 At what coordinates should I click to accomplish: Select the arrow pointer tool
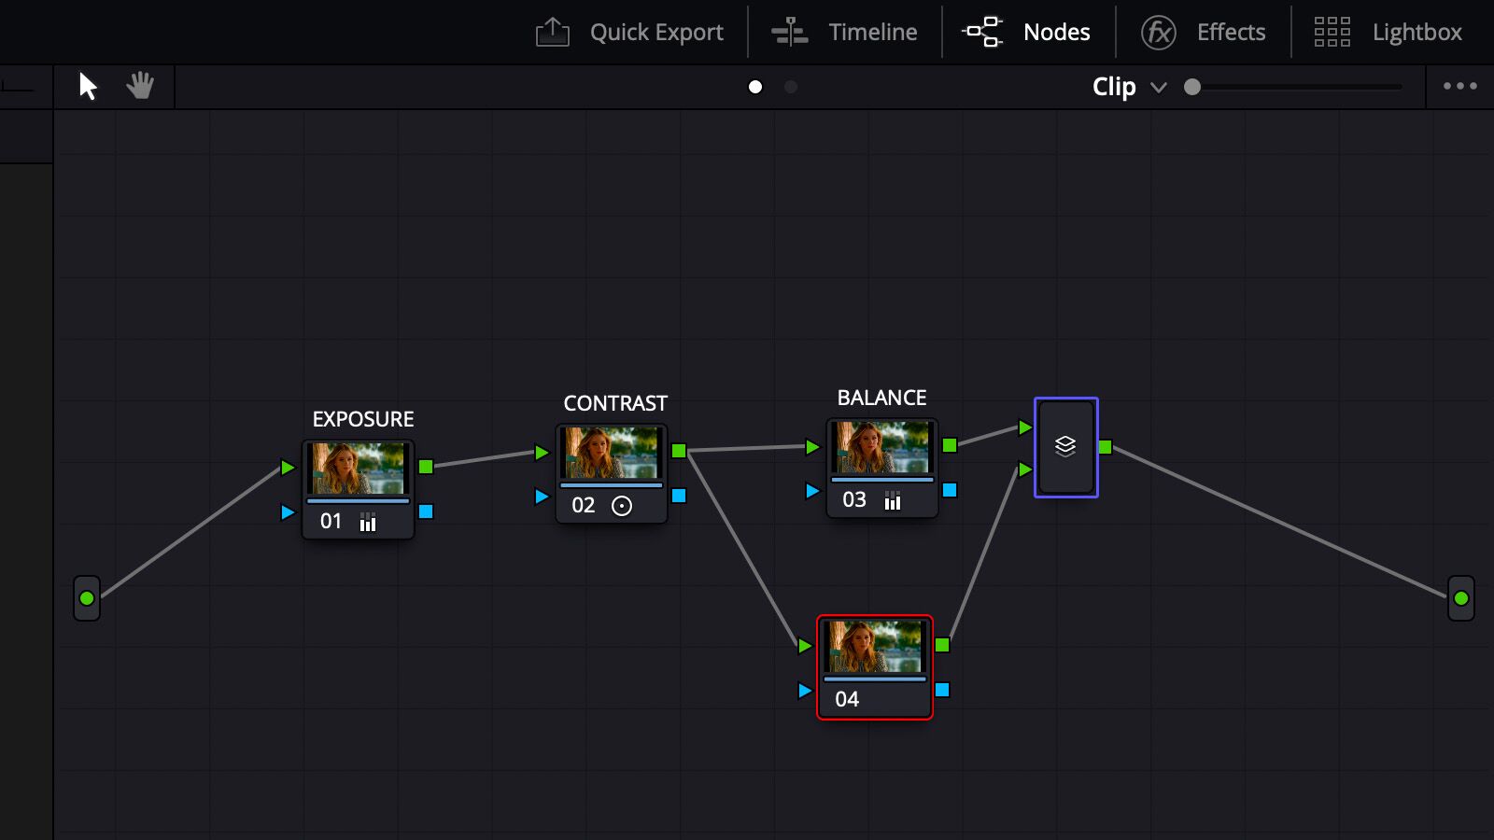coord(88,87)
